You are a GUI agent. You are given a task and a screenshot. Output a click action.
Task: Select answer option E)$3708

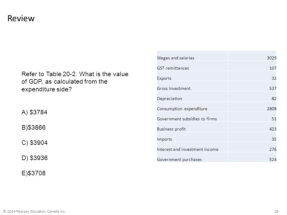coord(33,173)
